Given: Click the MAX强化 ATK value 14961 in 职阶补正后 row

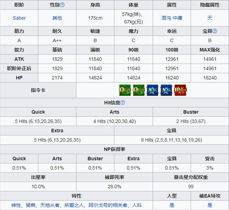Looking at the screenshot, I should point(210,68).
